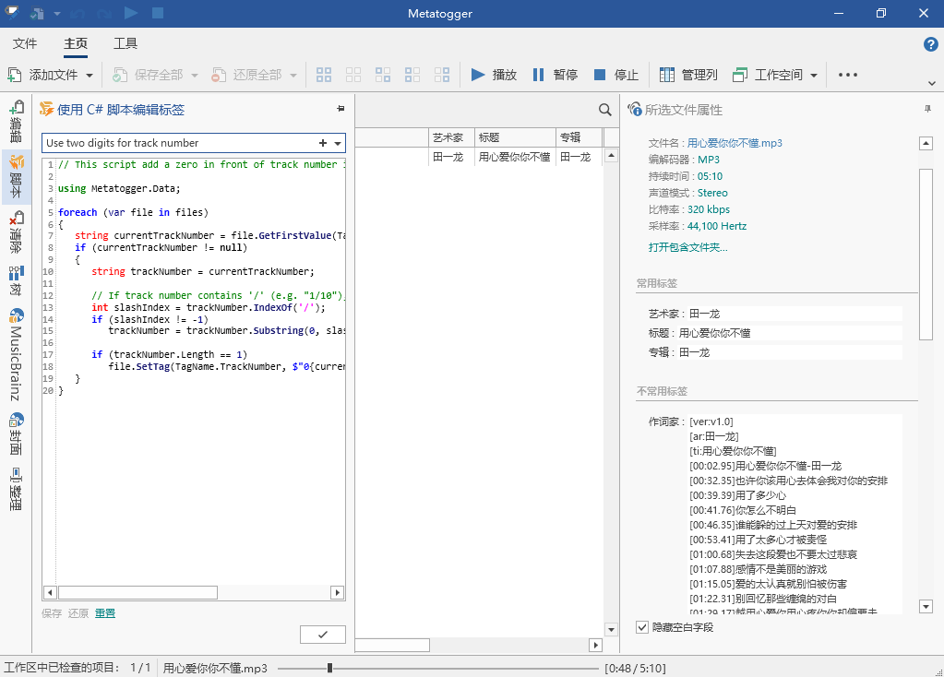Pin the script editor panel
The image size is (944, 677).
pos(341,109)
